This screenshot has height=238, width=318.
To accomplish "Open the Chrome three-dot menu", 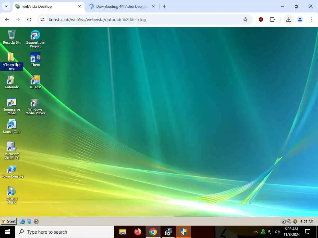I will [x=311, y=20].
